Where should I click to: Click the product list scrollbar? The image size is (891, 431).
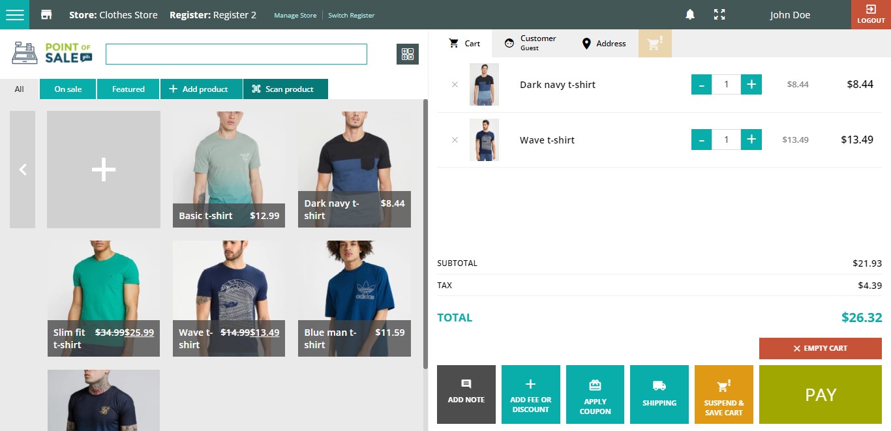click(x=426, y=233)
